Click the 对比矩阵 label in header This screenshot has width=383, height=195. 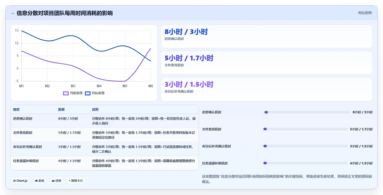[365, 13]
